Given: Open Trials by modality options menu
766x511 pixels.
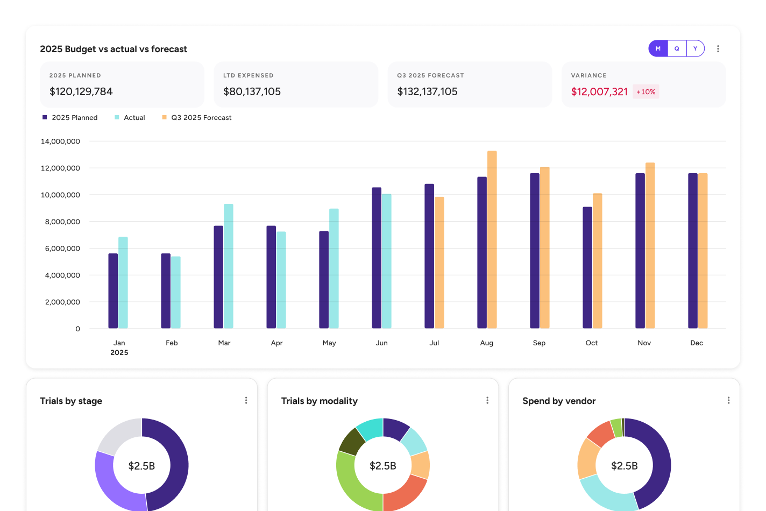Looking at the screenshot, I should click(x=487, y=400).
